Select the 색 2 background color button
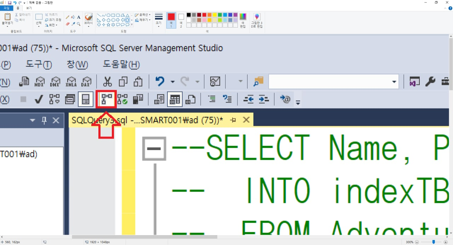453x245 pixels. pos(181,21)
